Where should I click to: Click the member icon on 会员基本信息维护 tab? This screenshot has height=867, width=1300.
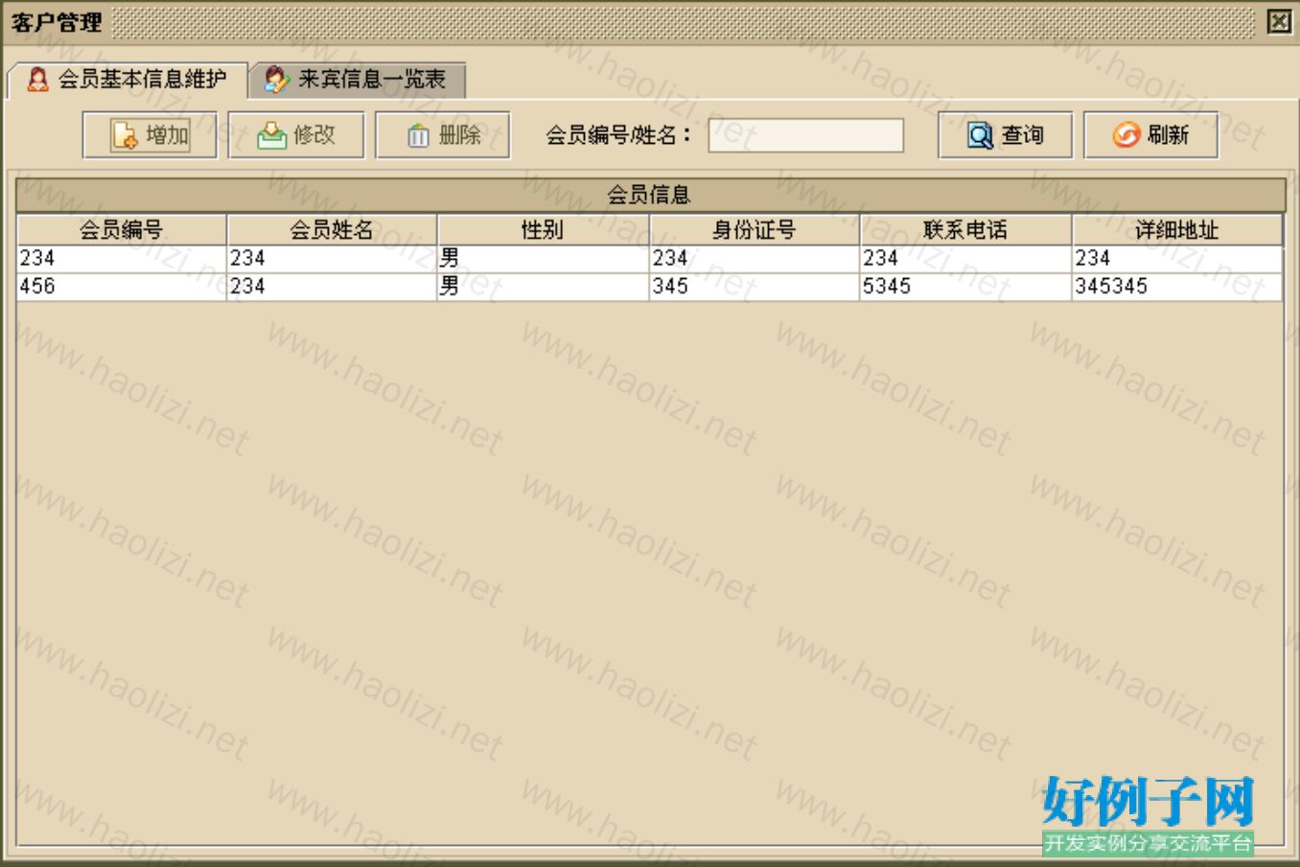click(37, 80)
